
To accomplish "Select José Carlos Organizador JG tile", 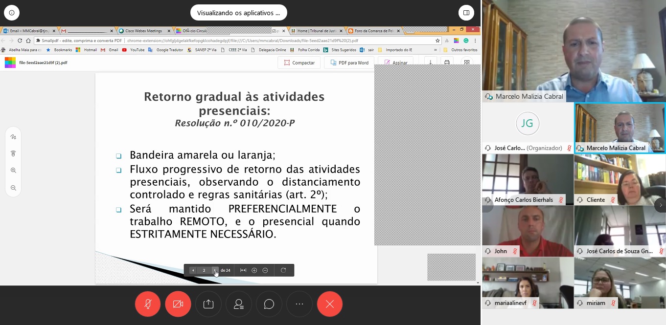I will coord(528,128).
